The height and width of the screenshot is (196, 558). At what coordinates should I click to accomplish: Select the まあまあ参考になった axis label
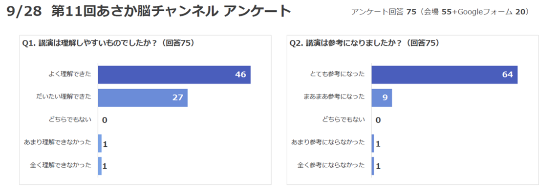click(334, 97)
